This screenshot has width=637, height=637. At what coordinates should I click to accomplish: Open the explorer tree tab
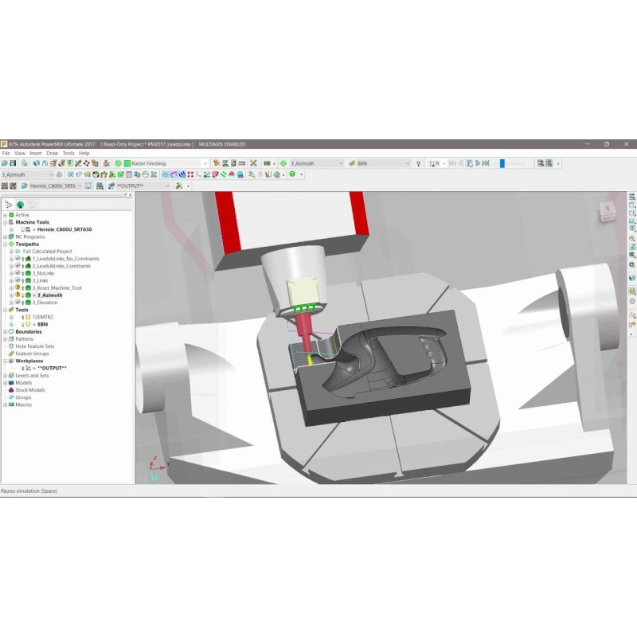coord(9,205)
